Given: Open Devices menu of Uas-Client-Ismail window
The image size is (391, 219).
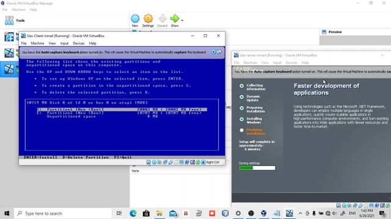Looking at the screenshot, I should [79, 43].
